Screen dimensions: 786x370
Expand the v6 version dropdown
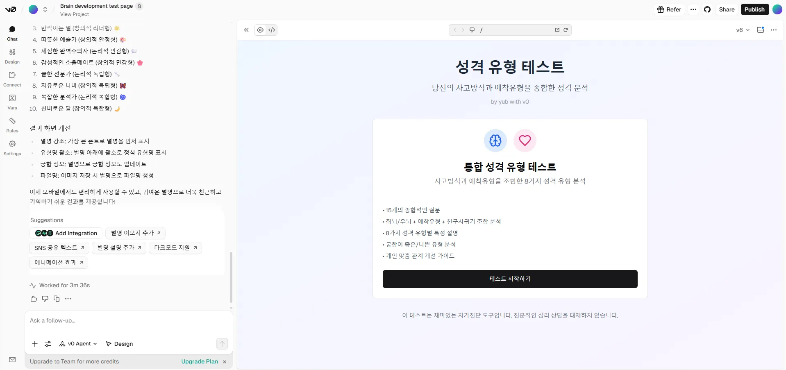coord(743,30)
